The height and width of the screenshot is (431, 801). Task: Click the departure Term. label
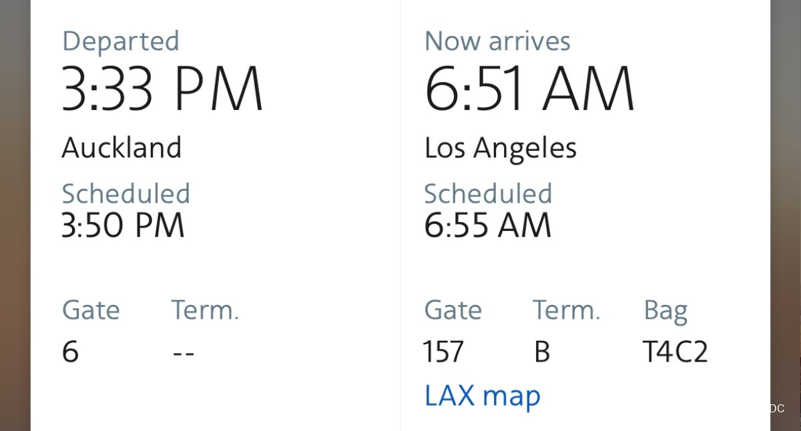[x=205, y=310]
